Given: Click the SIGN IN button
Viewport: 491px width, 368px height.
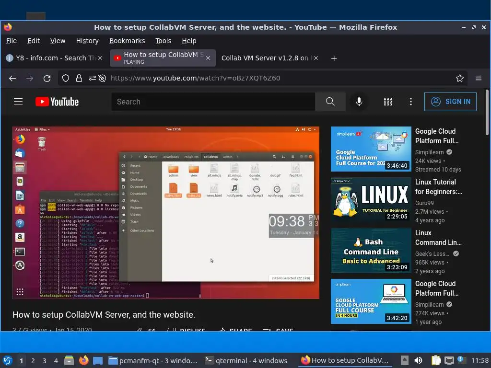Looking at the screenshot, I should [450, 102].
